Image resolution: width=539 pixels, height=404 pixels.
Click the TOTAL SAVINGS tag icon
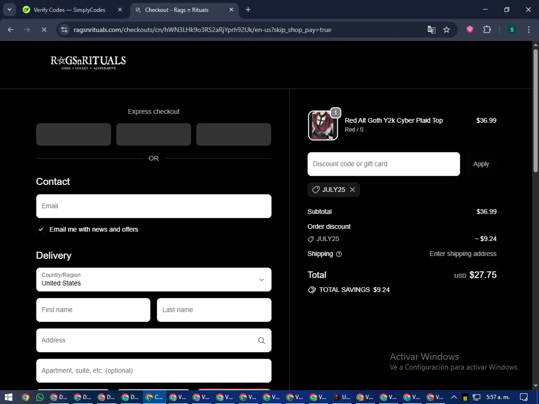point(312,290)
